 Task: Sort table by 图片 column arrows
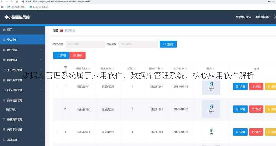pyautogui.click(x=214, y=69)
